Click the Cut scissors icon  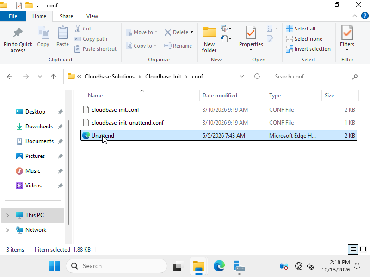78,29
